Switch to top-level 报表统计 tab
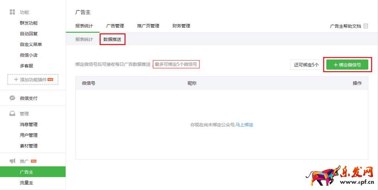Viewport: 378px width, 190px height. point(84,26)
